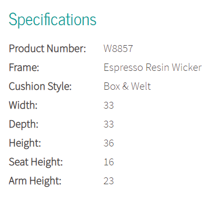Viewport: 221px width, 201px height.
Task: Click the Specifications heading
Action: (x=53, y=20)
